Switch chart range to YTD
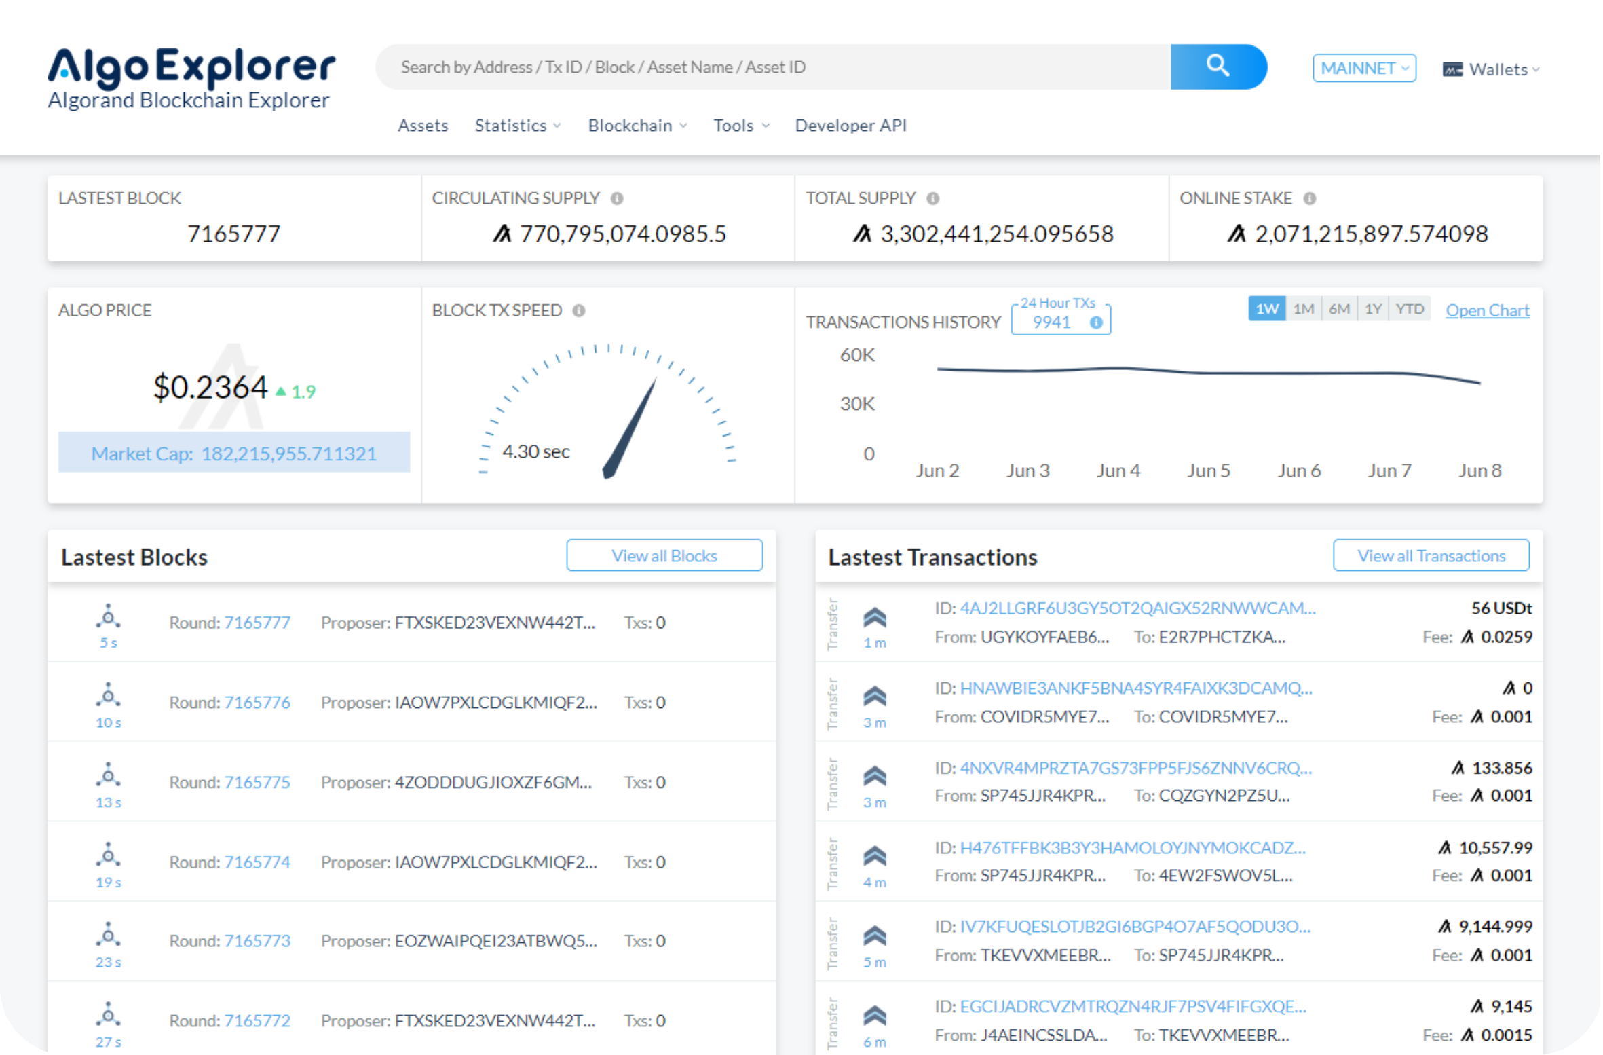Screen dimensions: 1603x1055 coord(1410,309)
